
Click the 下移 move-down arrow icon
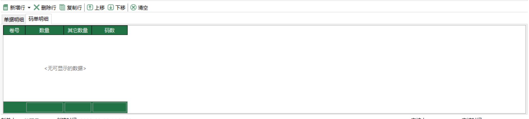(x=111, y=7)
